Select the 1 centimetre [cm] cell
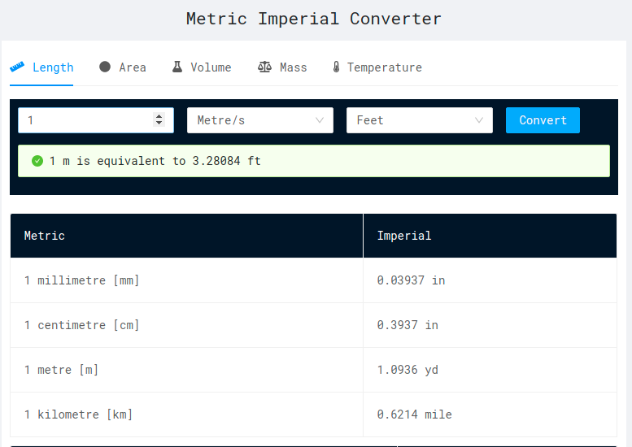 [186, 325]
